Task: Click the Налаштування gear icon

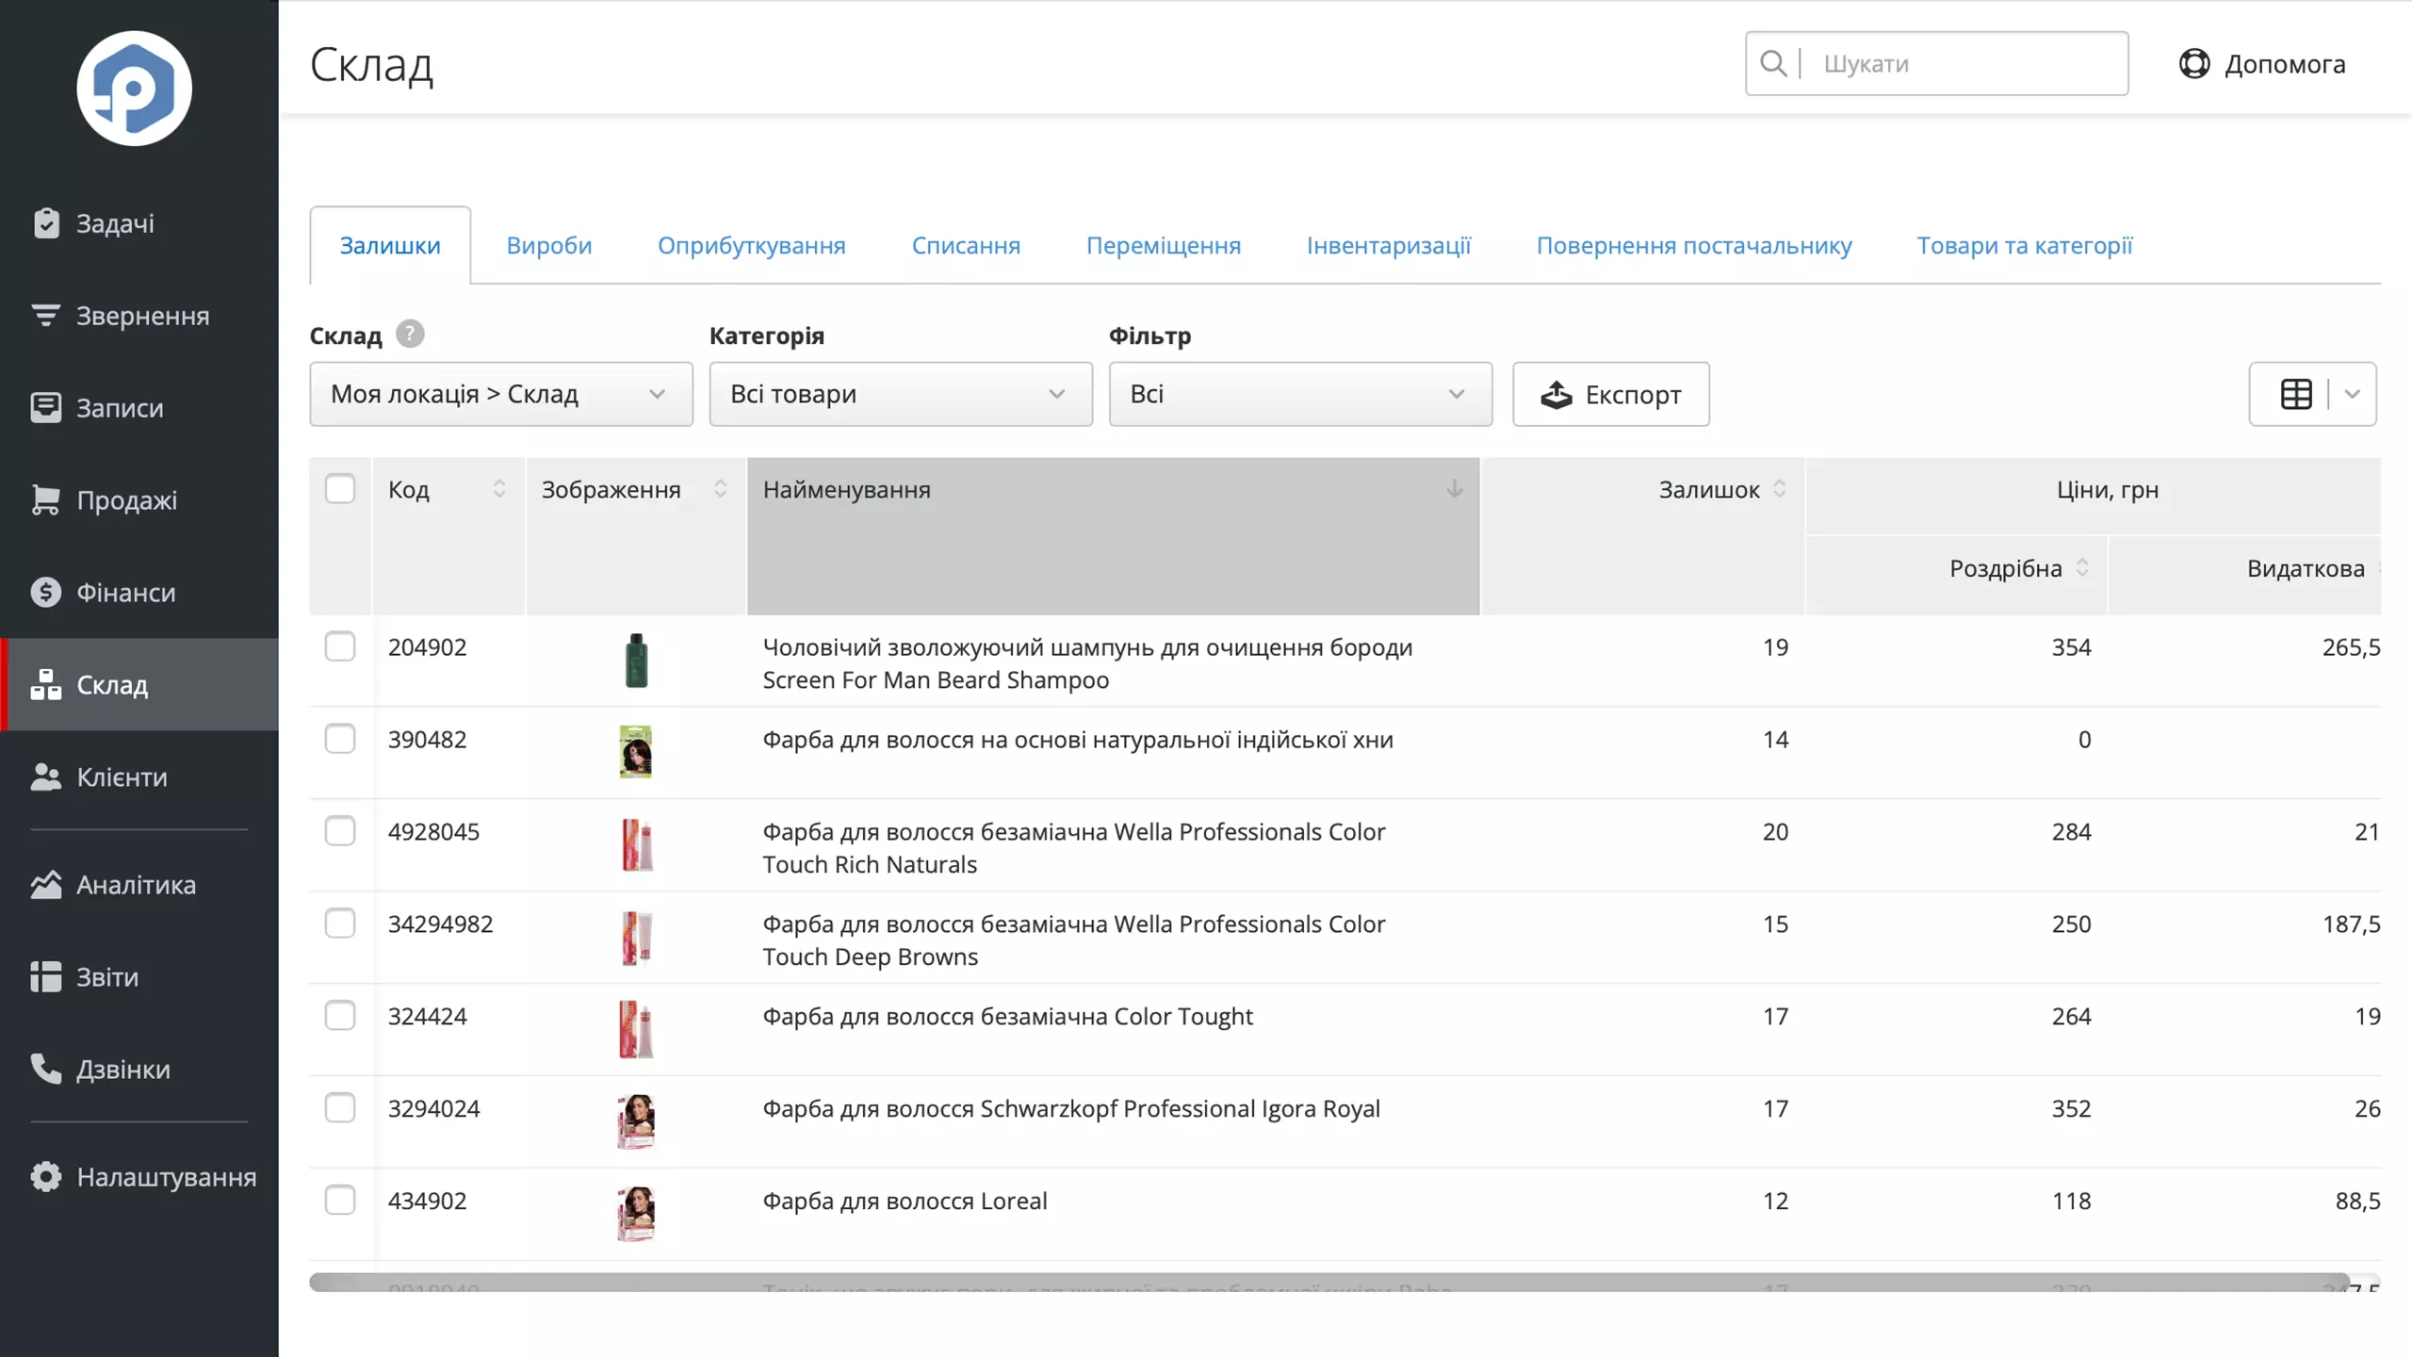Action: click(x=45, y=1177)
